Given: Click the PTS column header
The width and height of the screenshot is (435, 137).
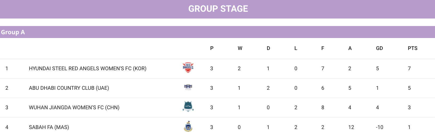Looking at the screenshot, I should 413,48.
